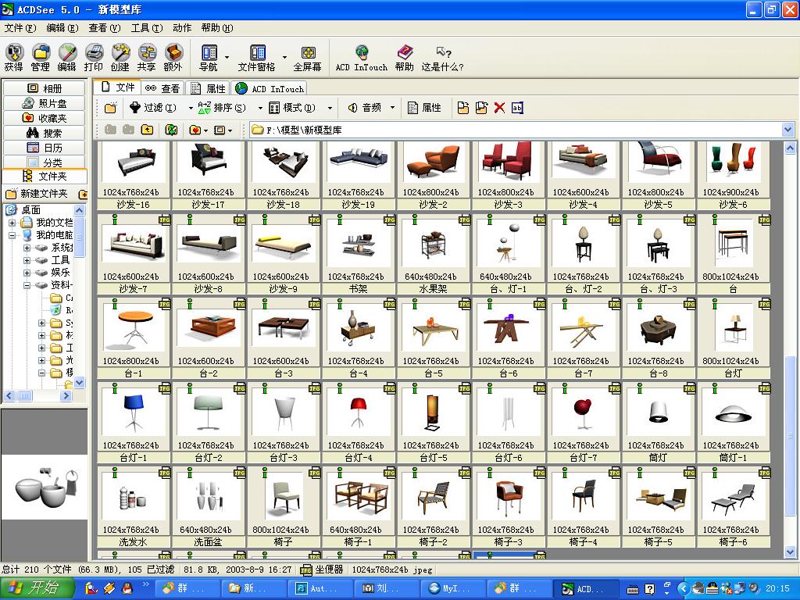This screenshot has width=800, height=600.
Task: Open the 相册 (Album) panel
Action: coord(45,88)
